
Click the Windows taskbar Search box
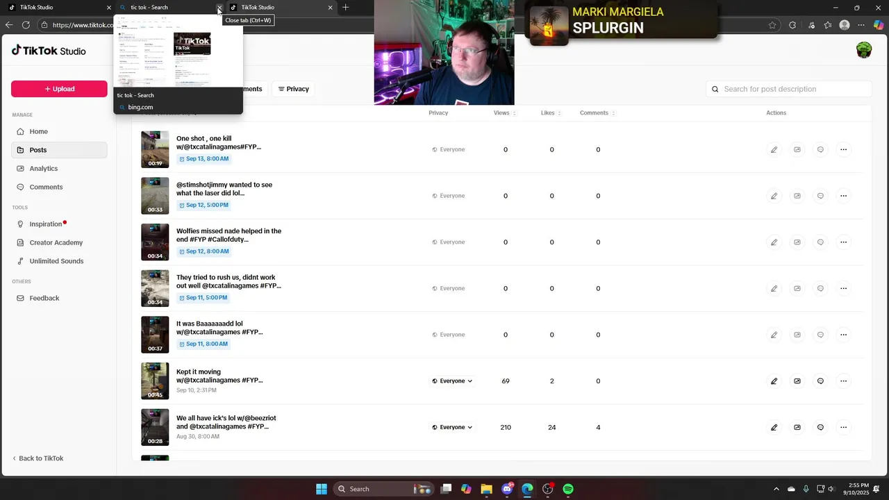pyautogui.click(x=382, y=489)
